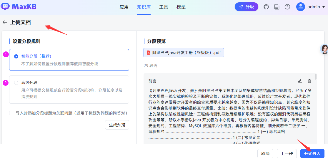
Task: Switch to the 模型 tab
Action: 181,7
